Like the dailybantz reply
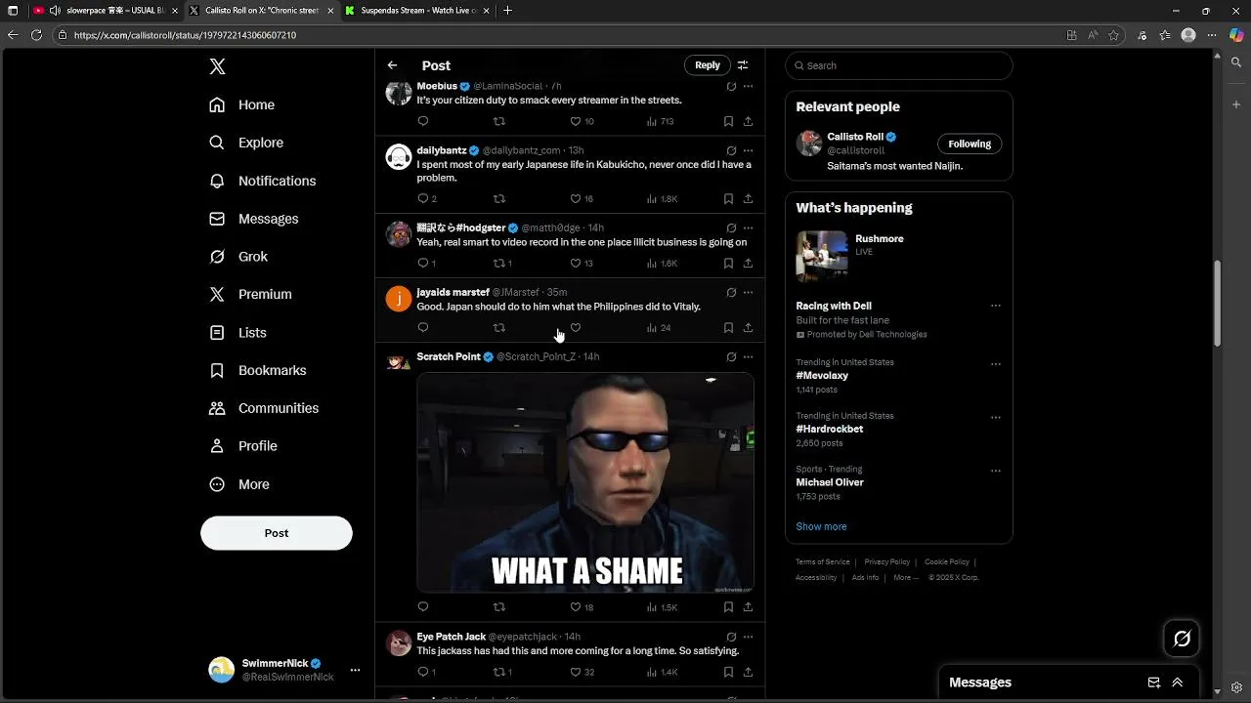This screenshot has height=703, width=1251. click(576, 198)
